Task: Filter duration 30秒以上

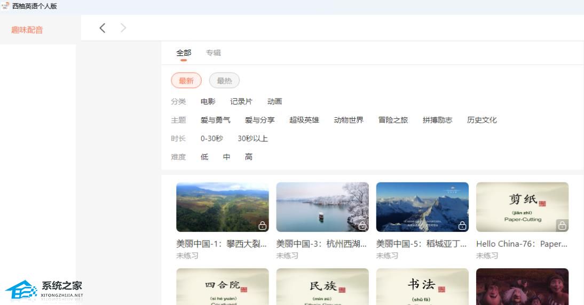Action: 253,138
